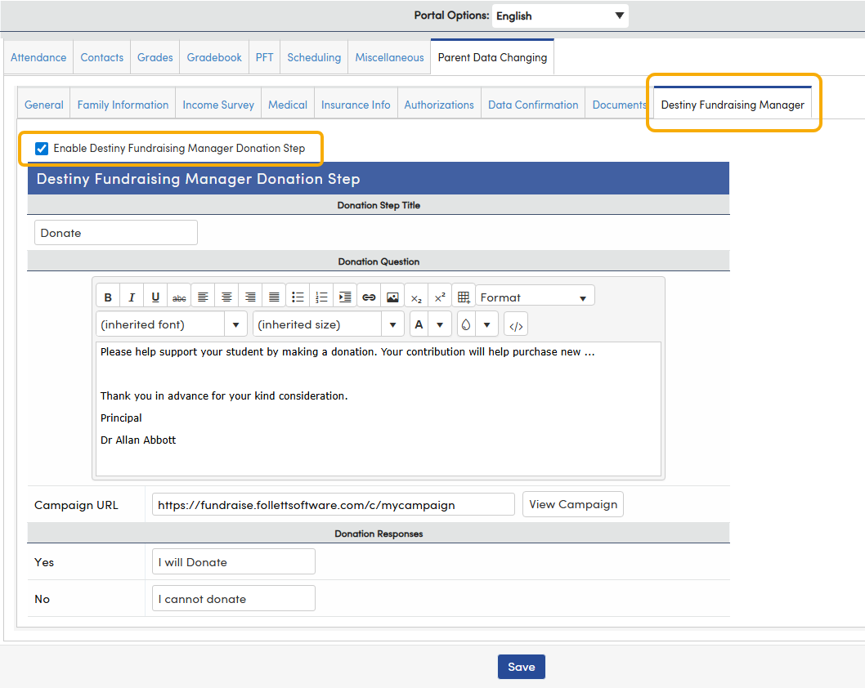Go to the Scheduling tab

[314, 57]
